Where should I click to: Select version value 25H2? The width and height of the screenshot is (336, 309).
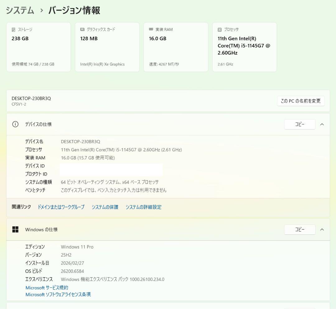(66, 255)
